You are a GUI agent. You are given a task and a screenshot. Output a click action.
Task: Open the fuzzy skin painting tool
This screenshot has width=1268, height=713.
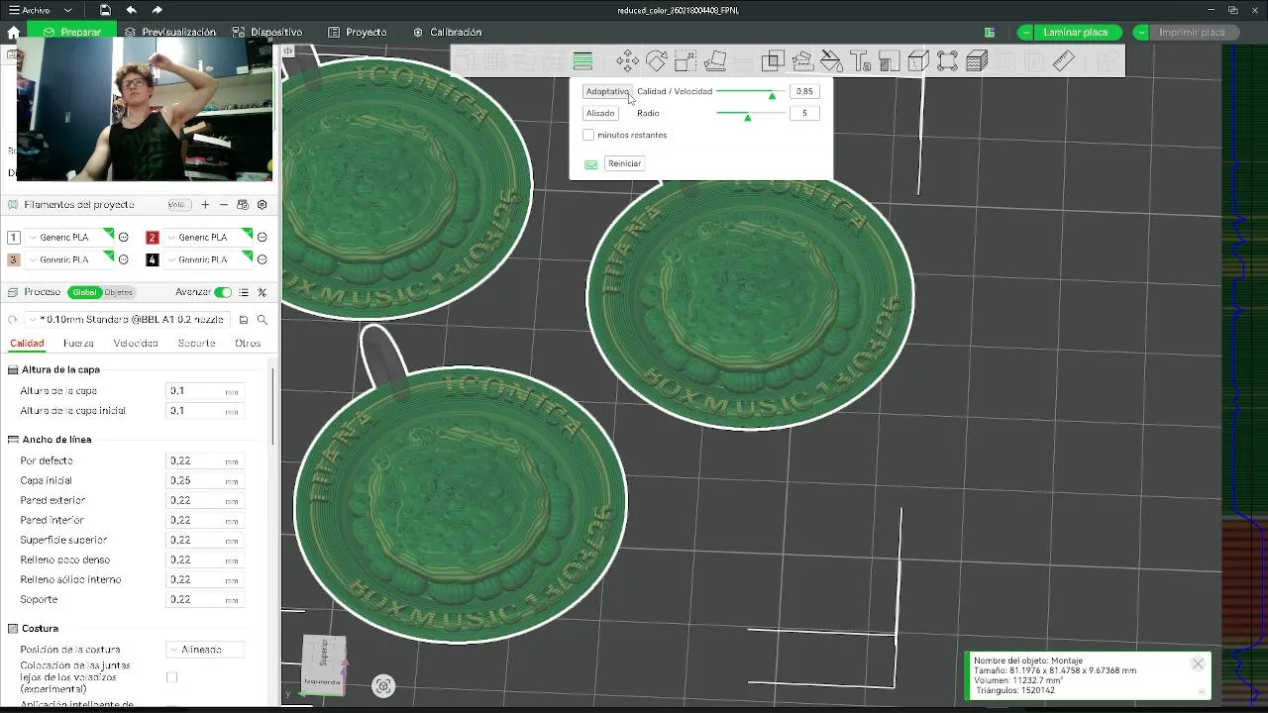[977, 61]
